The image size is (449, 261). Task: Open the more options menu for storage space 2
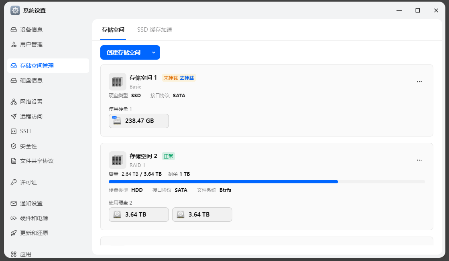coord(419,160)
